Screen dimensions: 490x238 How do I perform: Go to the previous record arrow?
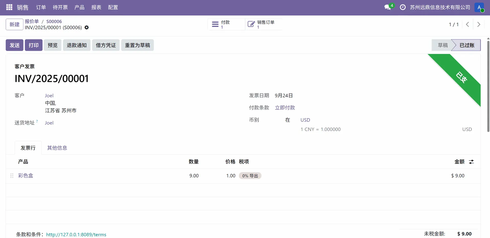click(467, 24)
